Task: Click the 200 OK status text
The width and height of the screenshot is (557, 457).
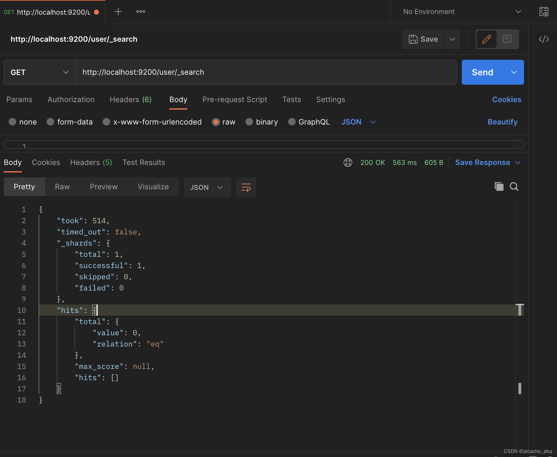Action: 372,163
